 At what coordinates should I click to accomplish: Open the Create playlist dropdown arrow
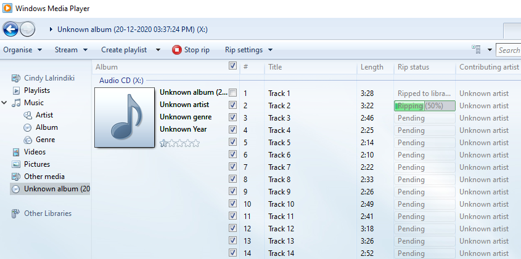pos(158,50)
